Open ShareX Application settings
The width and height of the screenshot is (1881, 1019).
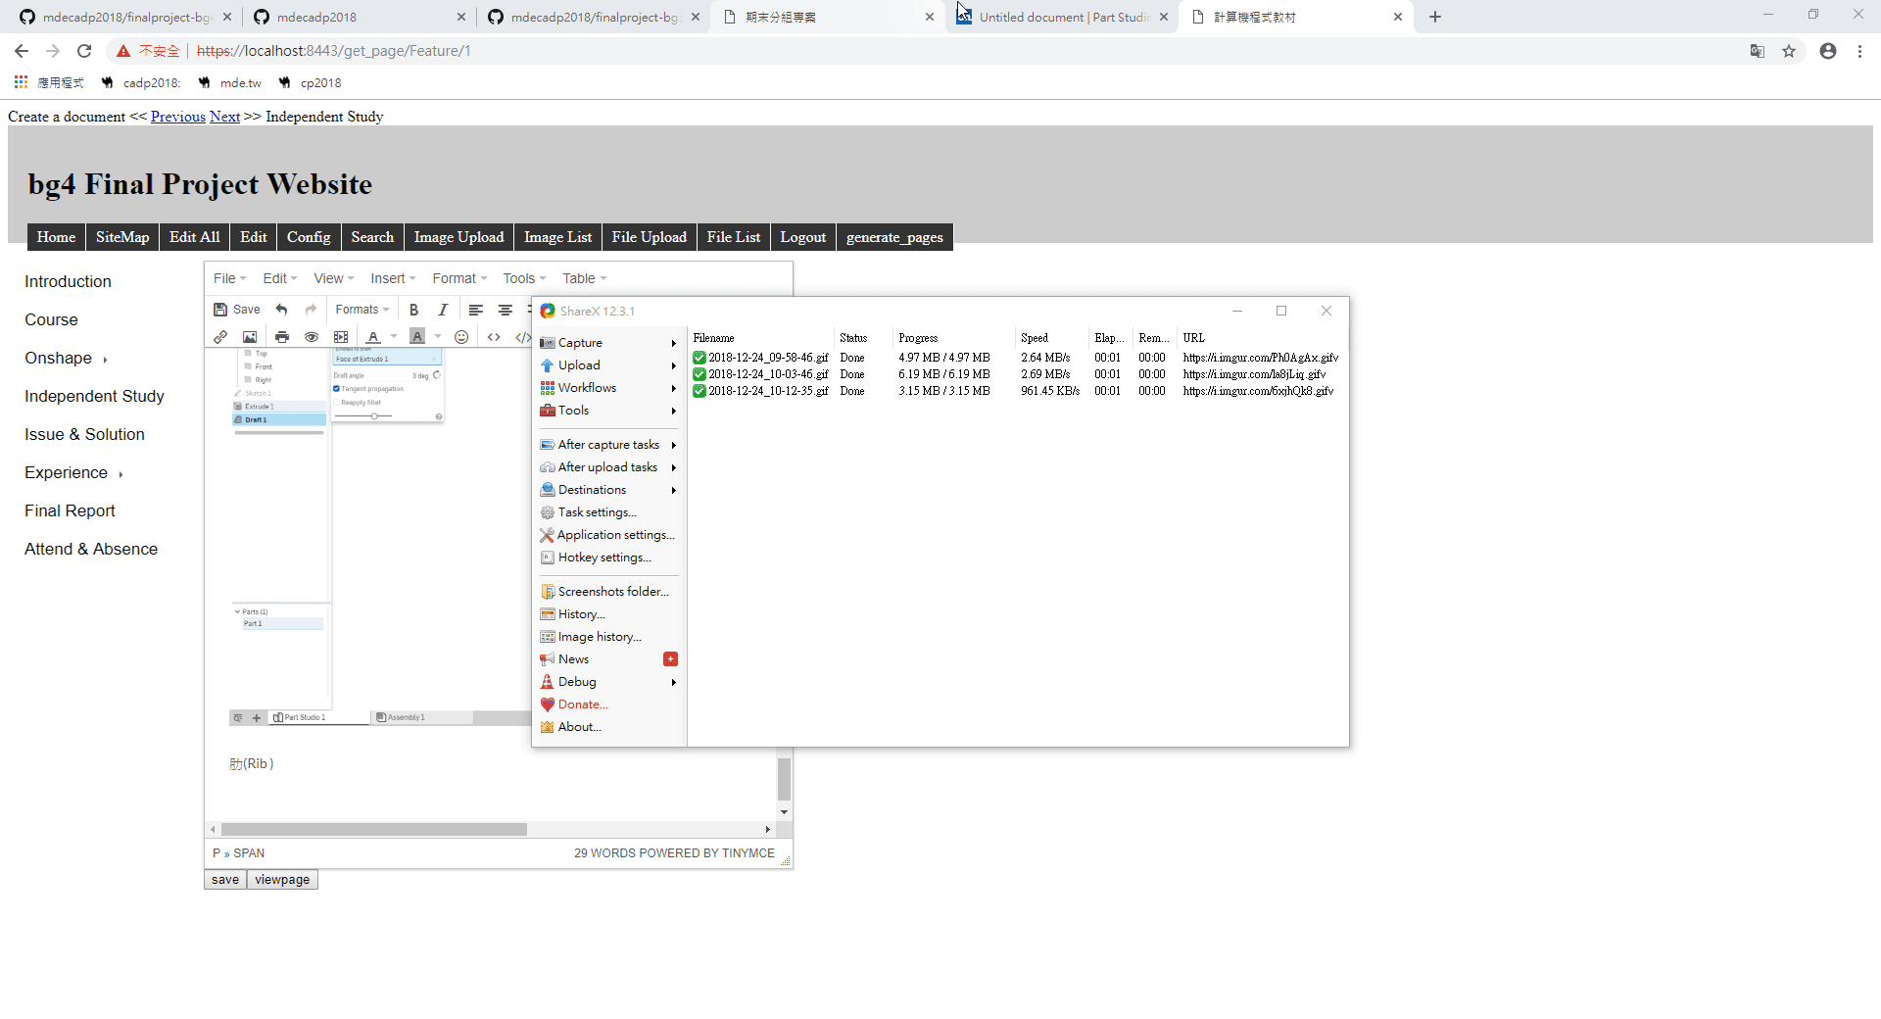coord(607,535)
